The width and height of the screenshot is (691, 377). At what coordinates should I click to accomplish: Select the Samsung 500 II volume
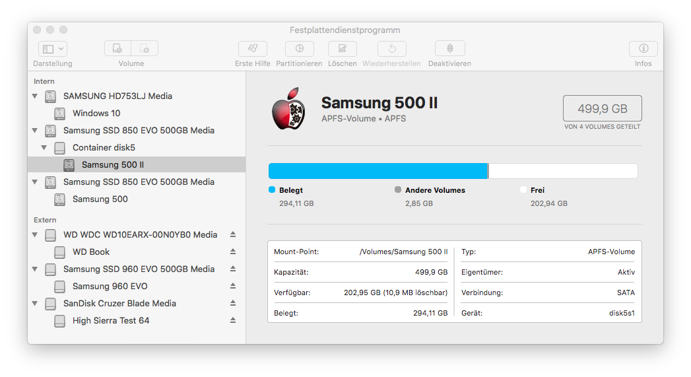click(137, 165)
